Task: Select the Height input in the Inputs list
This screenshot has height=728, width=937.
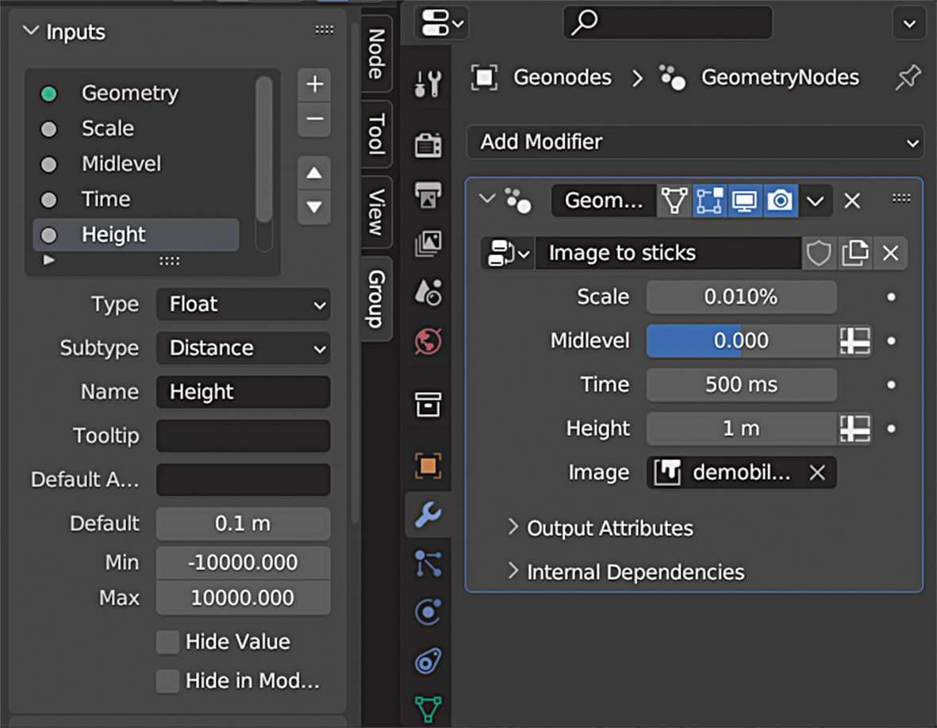Action: pos(135,235)
